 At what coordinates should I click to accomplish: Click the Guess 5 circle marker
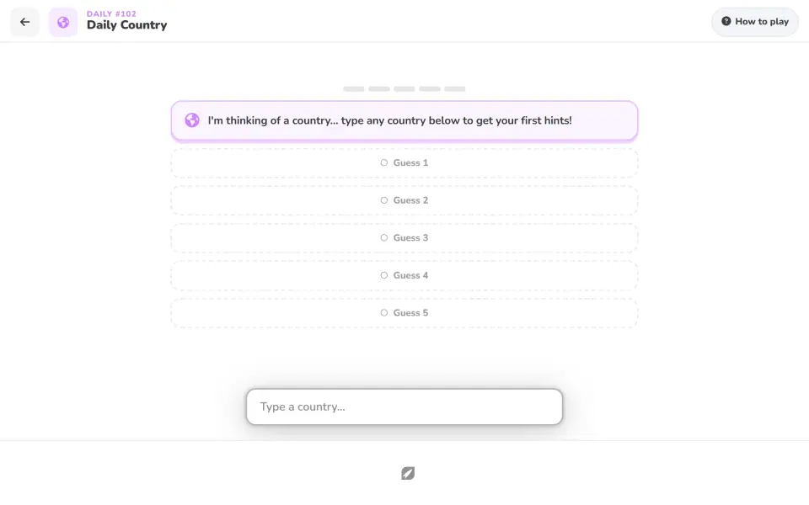click(384, 313)
